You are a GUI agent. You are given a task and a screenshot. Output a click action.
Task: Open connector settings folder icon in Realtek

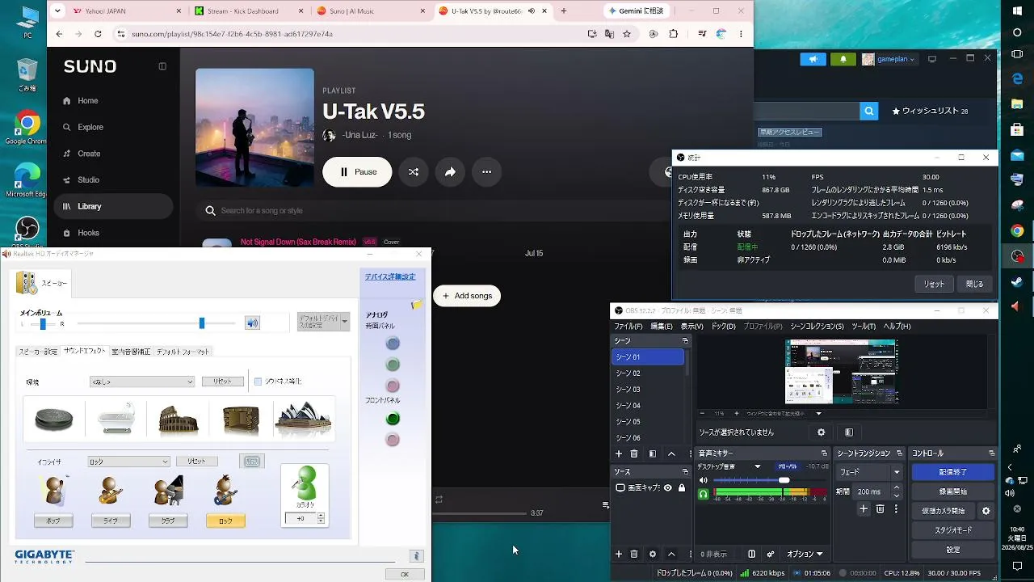[417, 305]
